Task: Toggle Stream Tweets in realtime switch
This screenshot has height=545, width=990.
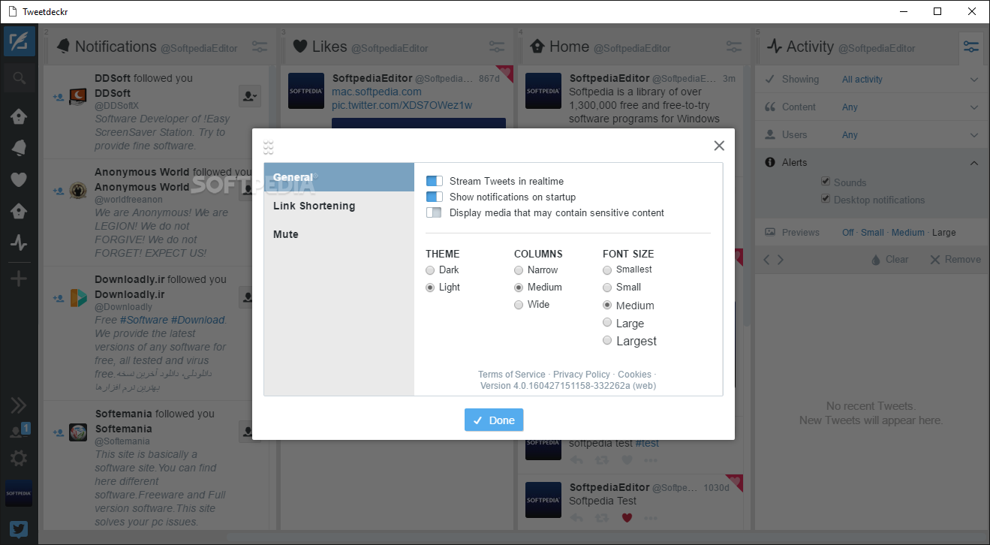Action: pyautogui.click(x=435, y=181)
